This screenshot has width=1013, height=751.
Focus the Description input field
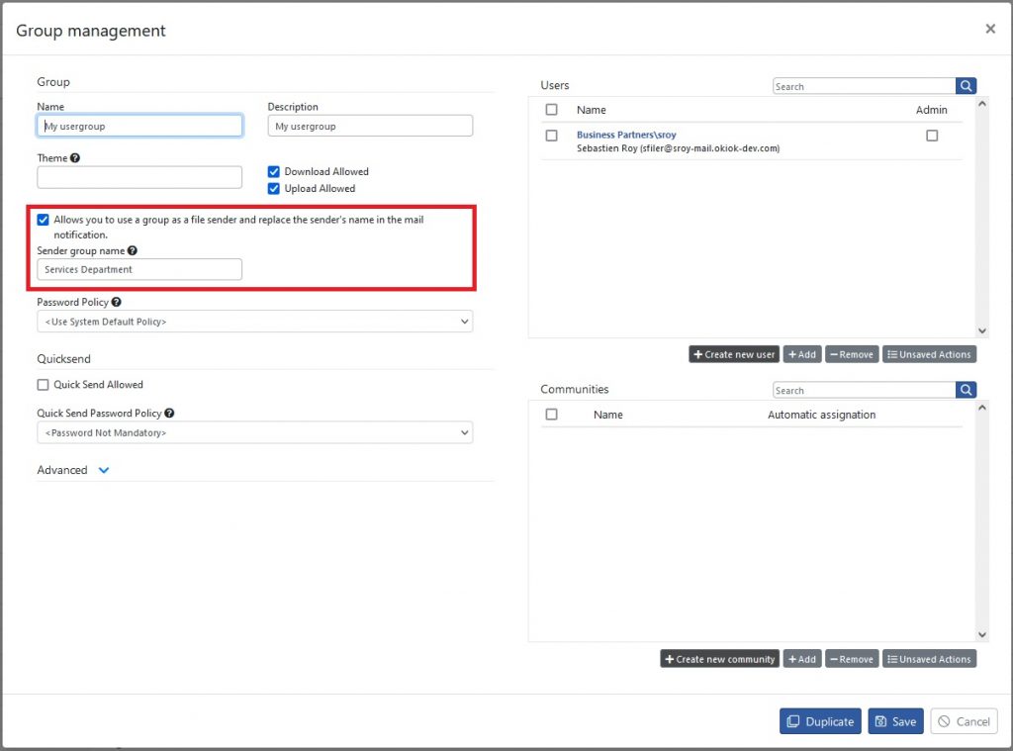[370, 126]
